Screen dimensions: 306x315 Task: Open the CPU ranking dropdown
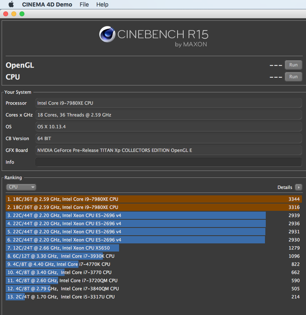(21, 187)
